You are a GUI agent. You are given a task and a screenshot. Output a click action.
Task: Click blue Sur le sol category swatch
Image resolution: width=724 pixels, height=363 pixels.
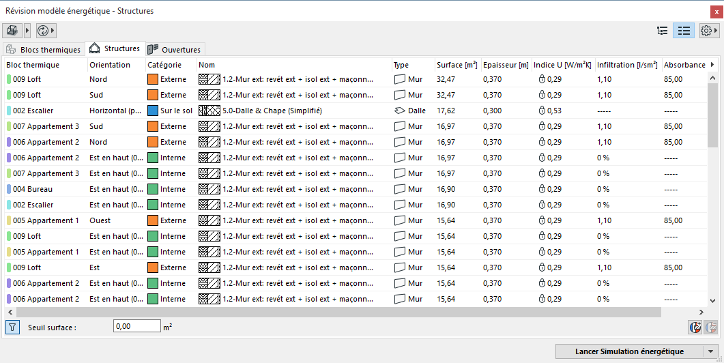point(153,111)
